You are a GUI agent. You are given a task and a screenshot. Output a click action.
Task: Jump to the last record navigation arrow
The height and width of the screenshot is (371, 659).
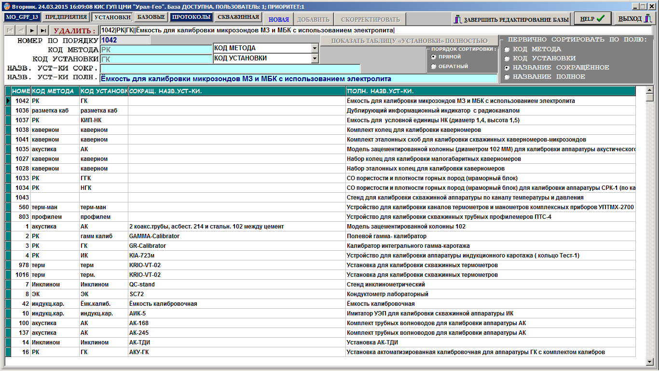(43, 31)
